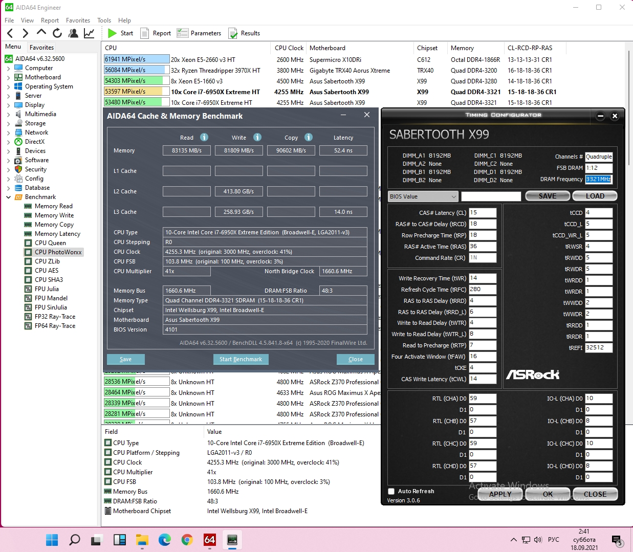The image size is (633, 552).
Task: Select the 61941 MPixel/s result bar
Action: (137, 59)
